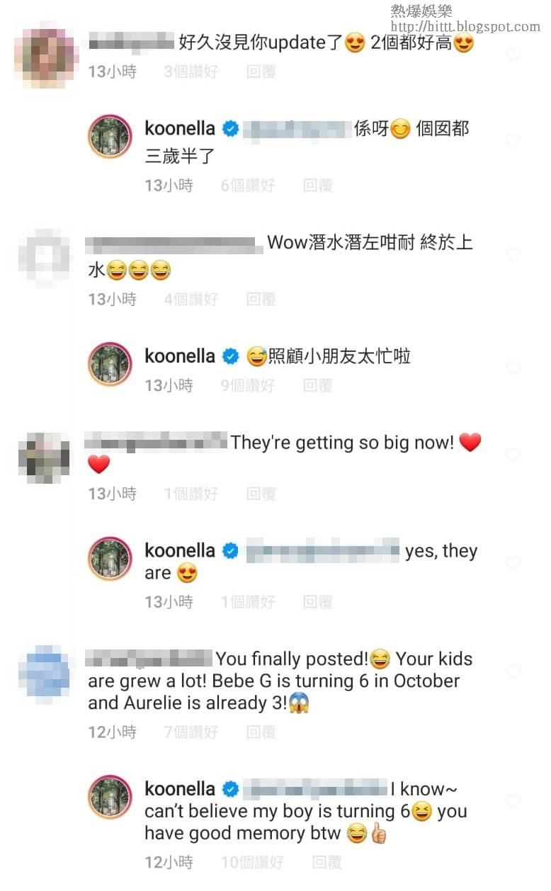This screenshot has width=551, height=891.
Task: Reply to the 'You finally posted!' comment
Action: (261, 732)
